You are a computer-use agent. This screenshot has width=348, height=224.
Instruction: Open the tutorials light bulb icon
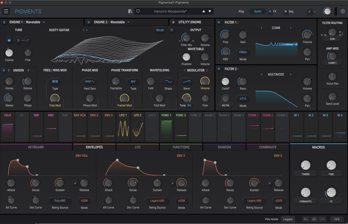click(x=310, y=11)
